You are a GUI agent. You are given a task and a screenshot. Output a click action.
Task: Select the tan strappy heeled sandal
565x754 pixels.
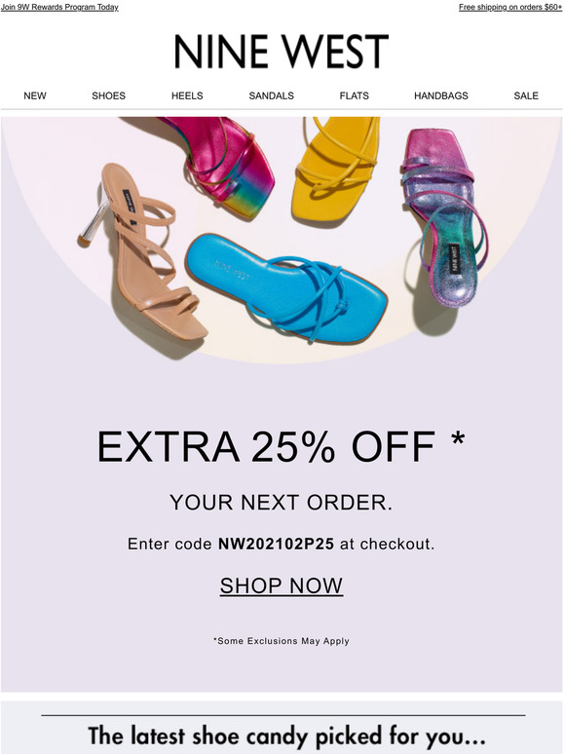pos(143,252)
